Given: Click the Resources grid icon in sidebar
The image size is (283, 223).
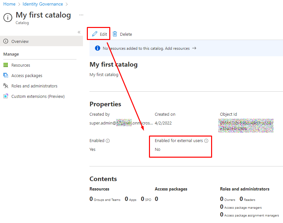Looking at the screenshot, I should coord(6,65).
